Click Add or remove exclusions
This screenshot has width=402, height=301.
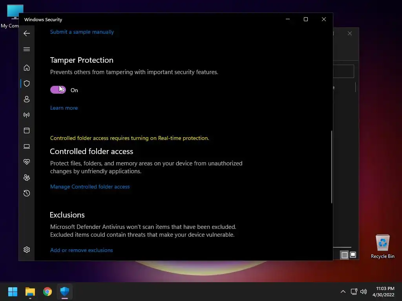(x=82, y=250)
